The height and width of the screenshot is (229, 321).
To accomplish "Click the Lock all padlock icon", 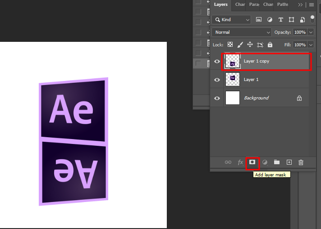I will pos(270,45).
